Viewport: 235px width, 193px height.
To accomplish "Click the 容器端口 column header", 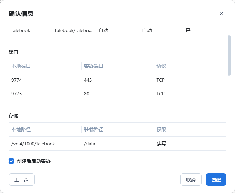I will pyautogui.click(x=94, y=66).
